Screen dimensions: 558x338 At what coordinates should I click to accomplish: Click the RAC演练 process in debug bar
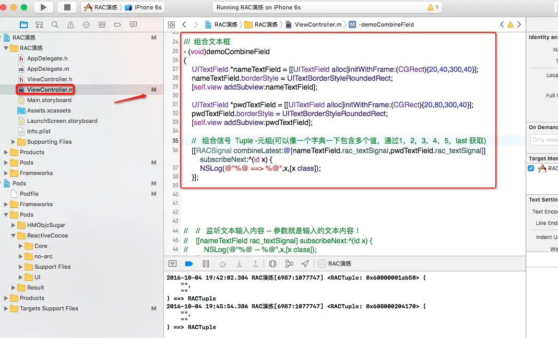tap(335, 264)
